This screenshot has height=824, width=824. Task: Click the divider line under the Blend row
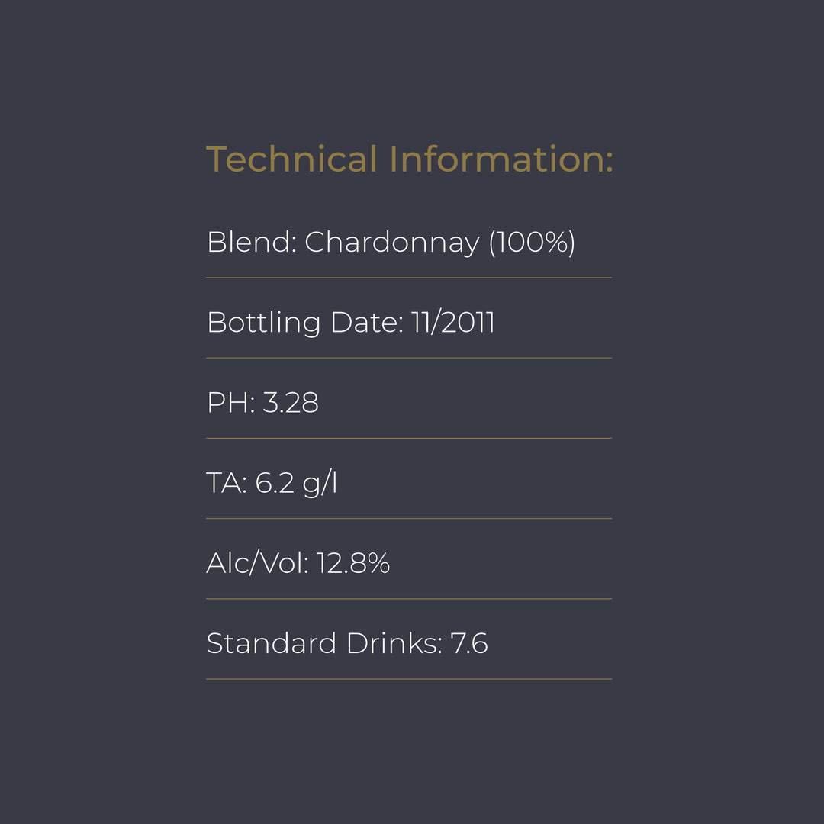click(409, 278)
